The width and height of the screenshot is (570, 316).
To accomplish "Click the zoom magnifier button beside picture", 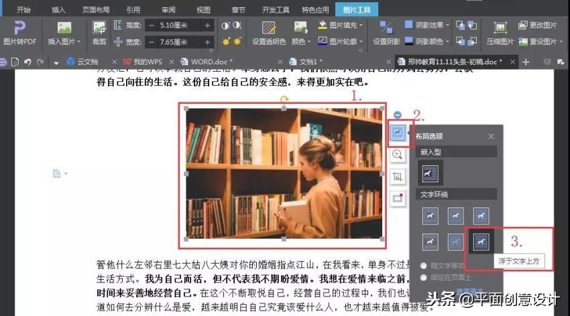I will coord(398,155).
